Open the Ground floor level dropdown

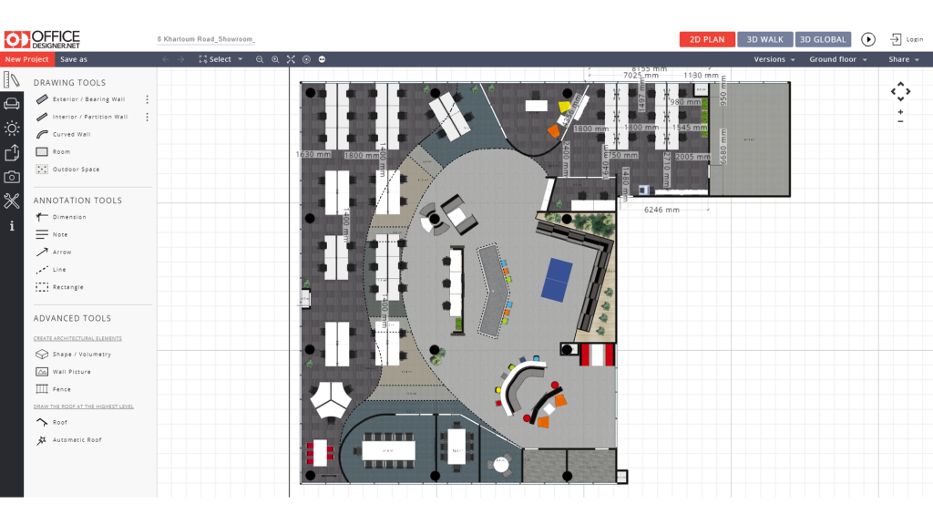(x=838, y=59)
